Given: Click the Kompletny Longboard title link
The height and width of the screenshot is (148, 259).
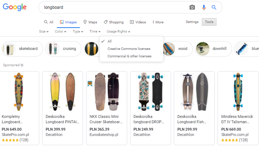Looking at the screenshot, I should tap(12, 119).
